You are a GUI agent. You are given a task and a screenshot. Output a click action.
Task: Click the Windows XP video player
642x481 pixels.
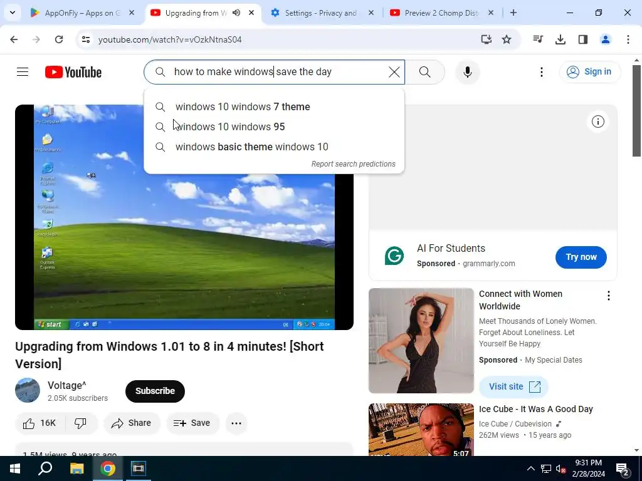(x=184, y=217)
